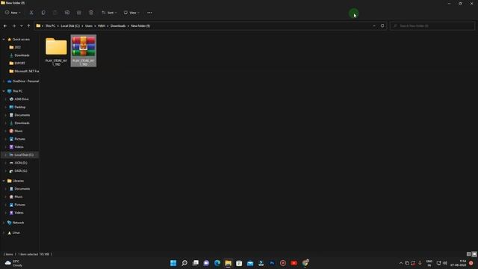Click This PC in the address breadcrumb
Screen dimensions: 478x269
tap(50, 26)
